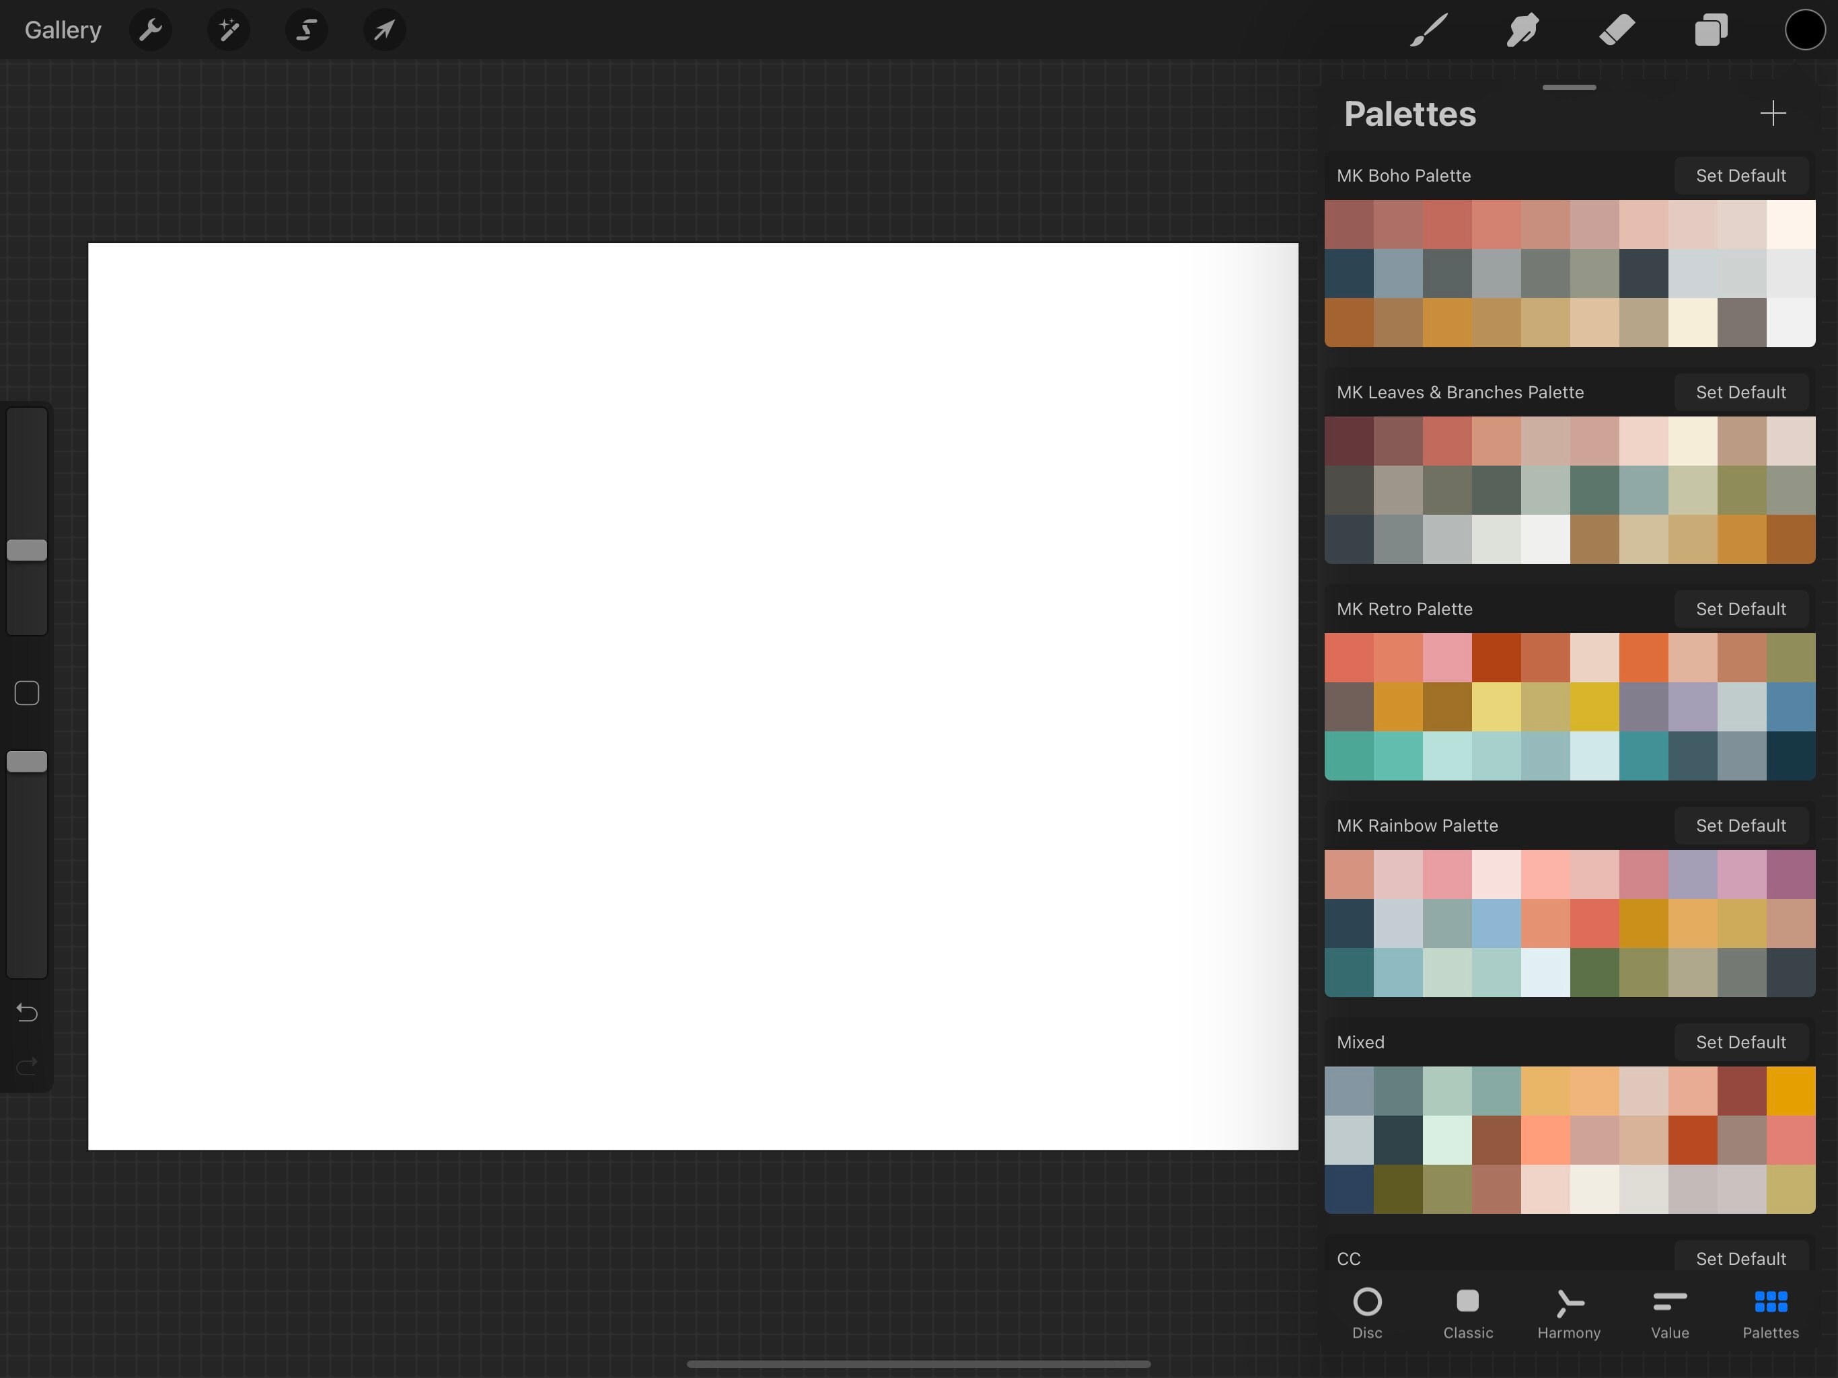Open the Selection tool
The width and height of the screenshot is (1838, 1378).
point(306,30)
